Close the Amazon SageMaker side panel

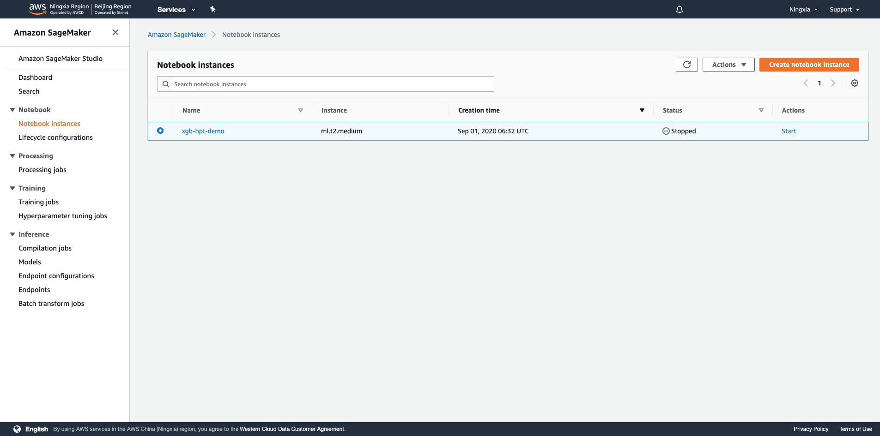tap(115, 32)
